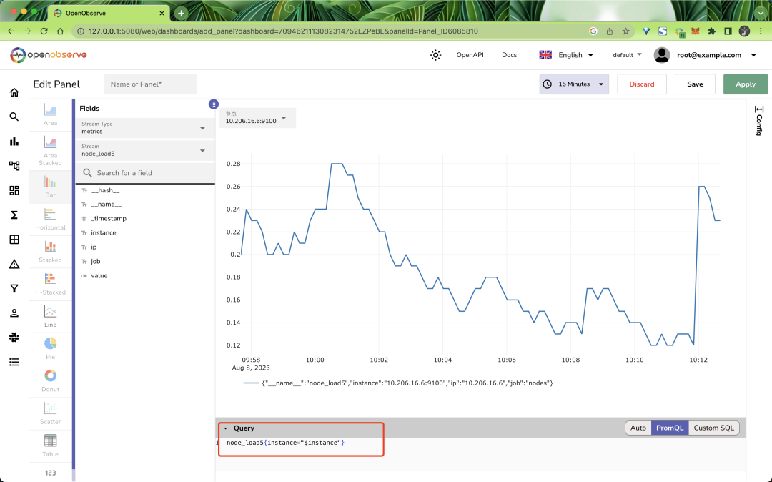Open the OpenAPI link in header
The image size is (772, 482).
[470, 55]
